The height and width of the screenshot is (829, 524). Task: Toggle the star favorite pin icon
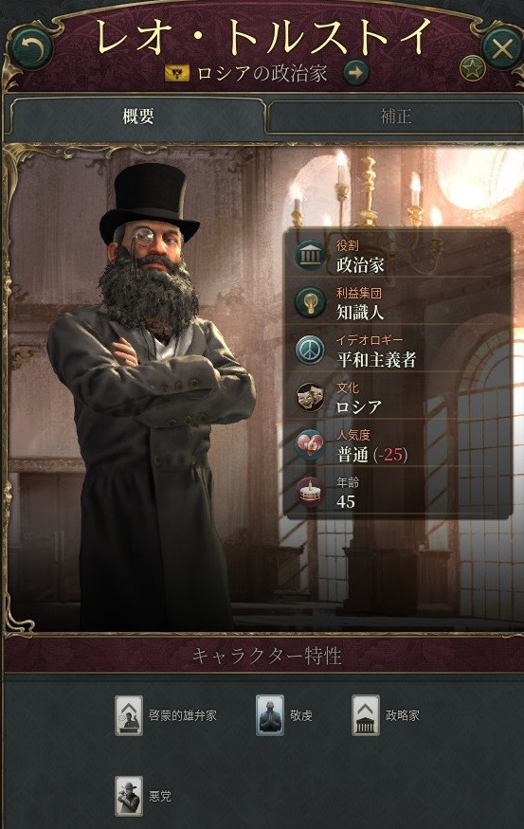(x=472, y=68)
